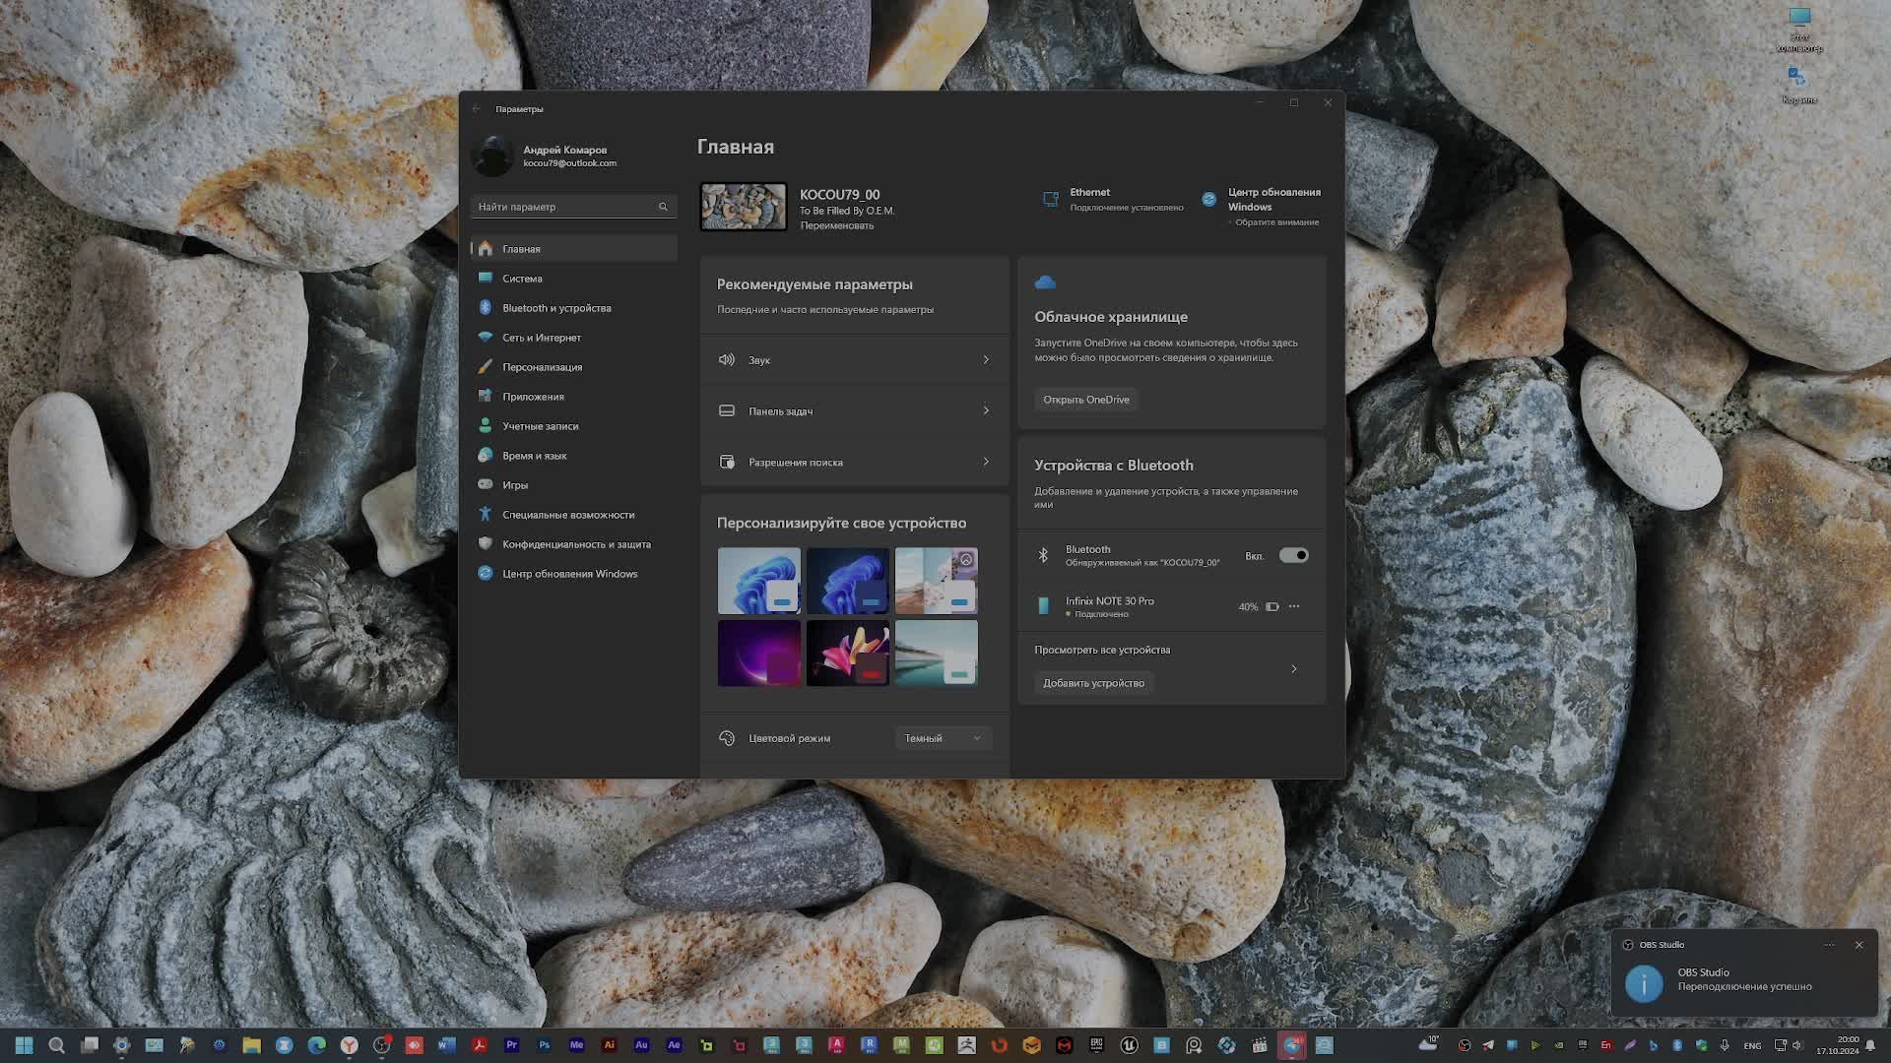Open the weather widget showing 10°
This screenshot has width=1891, height=1063.
click(1428, 1043)
